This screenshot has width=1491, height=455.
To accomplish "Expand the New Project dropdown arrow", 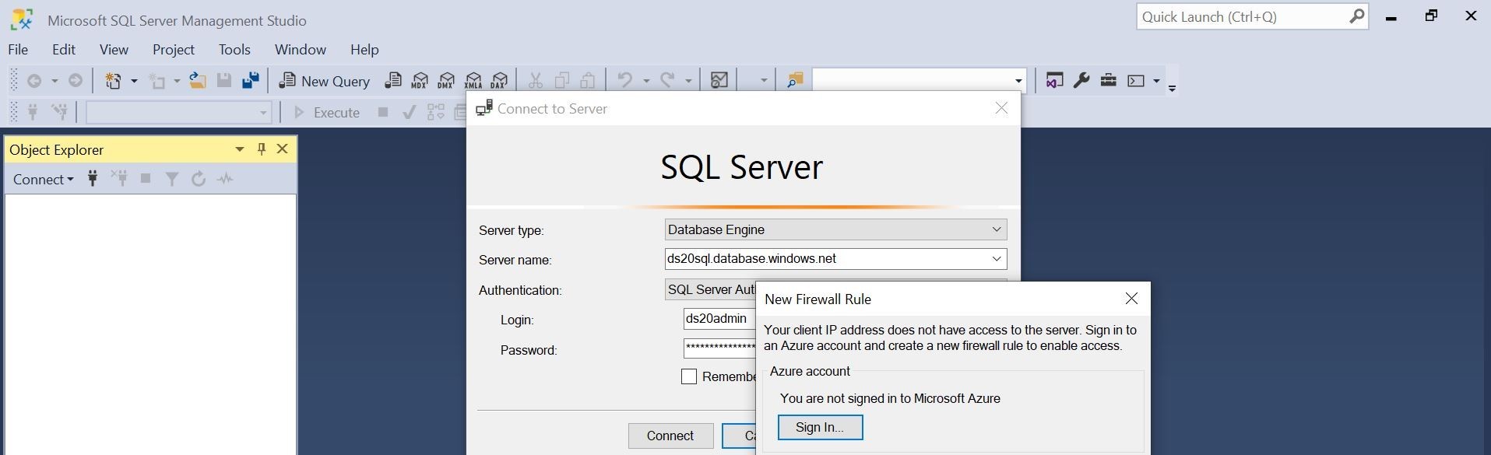I will 134,80.
